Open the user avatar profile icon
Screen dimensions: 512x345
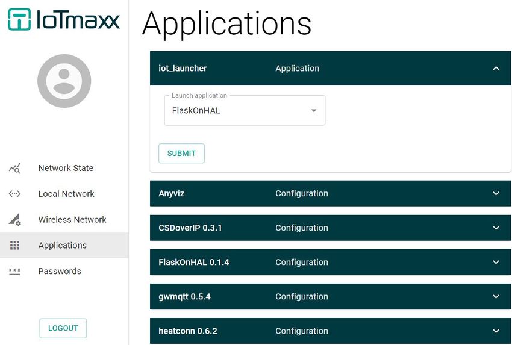tap(64, 81)
